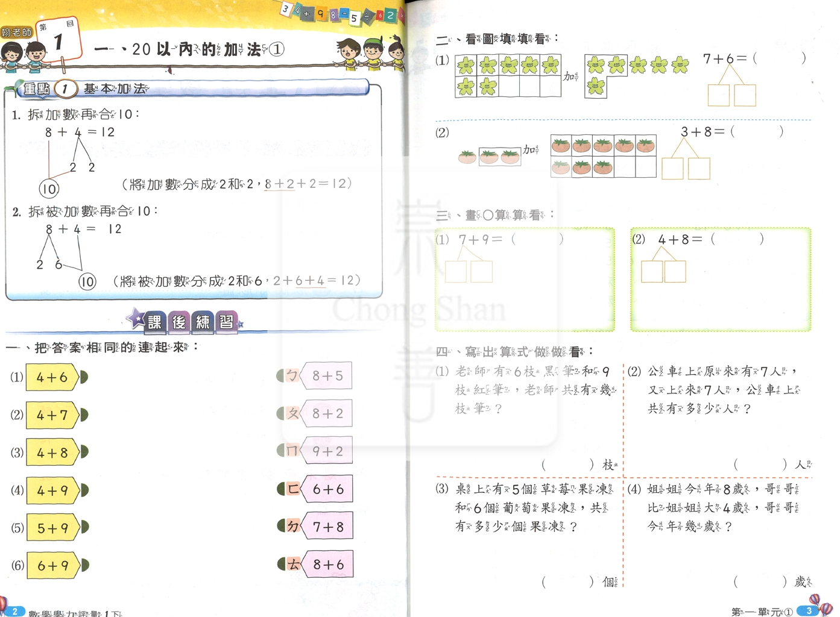
Task: Click the tomato ten-frame grid
Action: 603,156
